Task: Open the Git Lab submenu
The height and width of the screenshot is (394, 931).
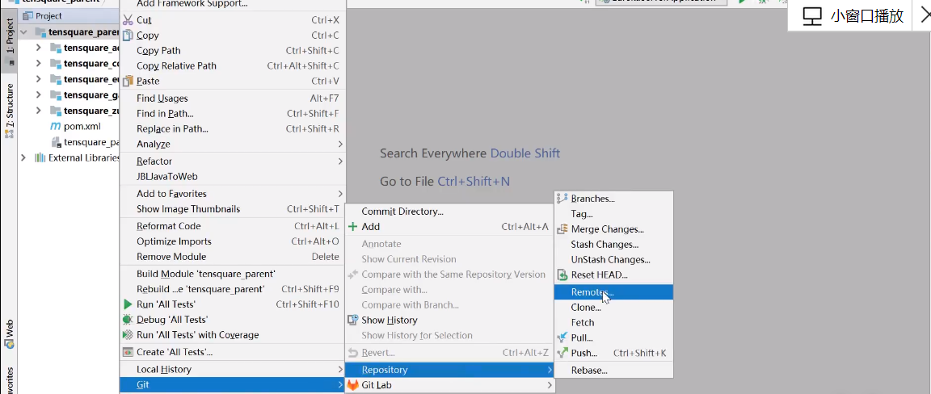Action: [449, 385]
